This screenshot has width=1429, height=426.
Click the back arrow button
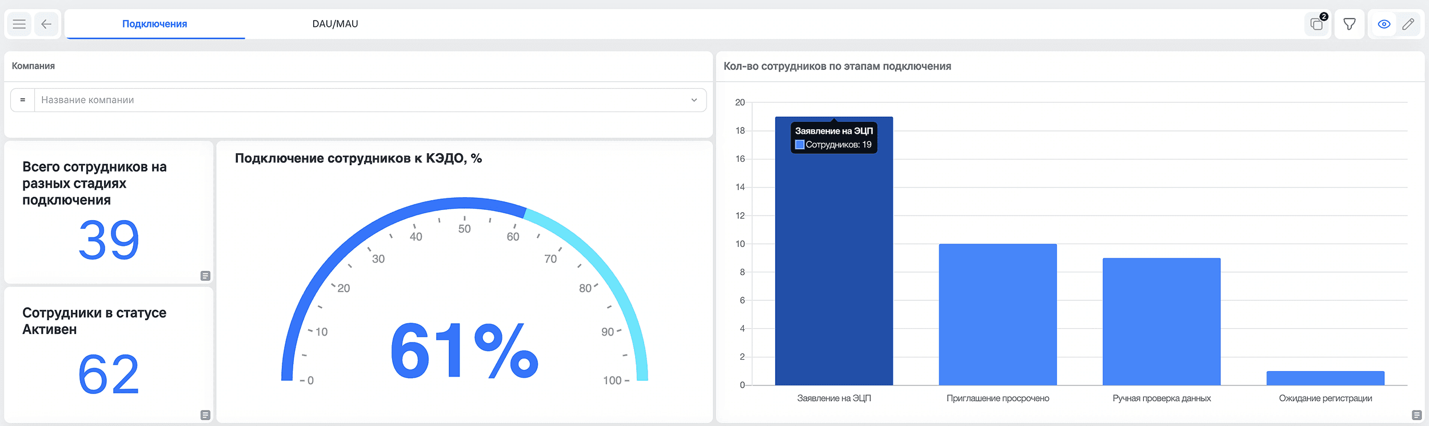tap(46, 24)
